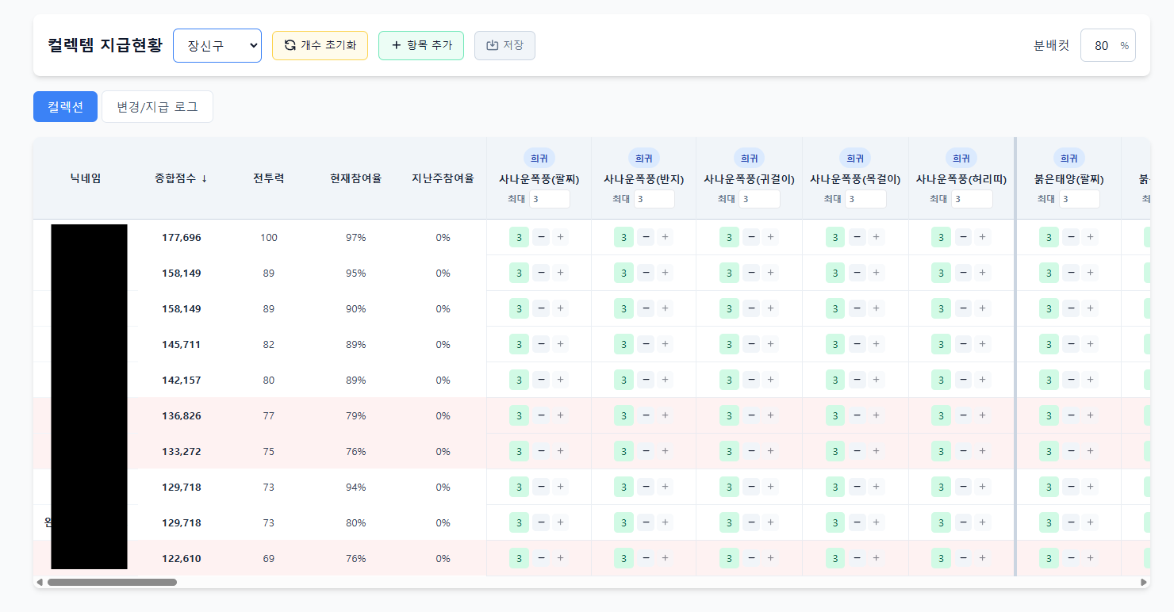This screenshot has height=612, width=1174.
Task: Click the 분배컷 percentage input field
Action: coord(1107,45)
